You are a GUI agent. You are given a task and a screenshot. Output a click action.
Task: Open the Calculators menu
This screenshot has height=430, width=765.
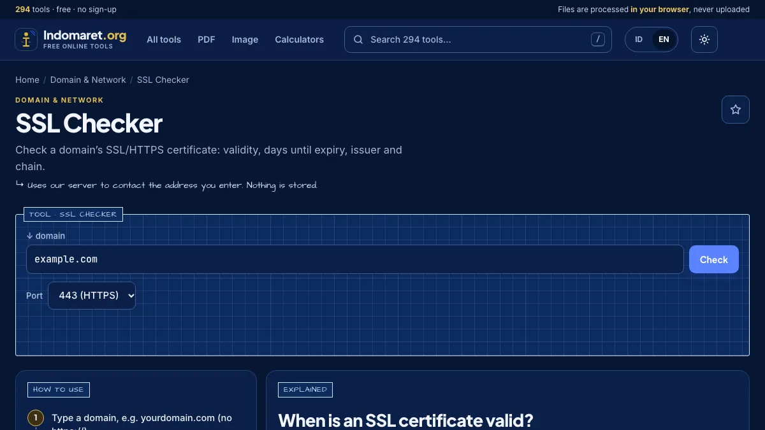coord(299,39)
